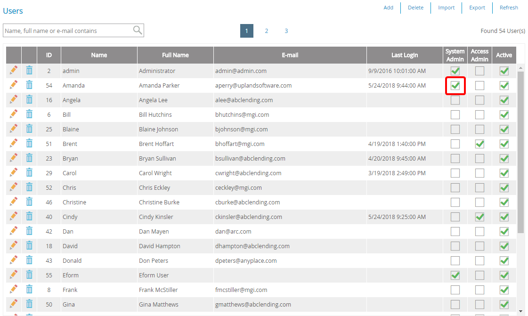Screen dimensions: 528x316
Task: Uncheck Access Admin for Cindy
Action: (479, 217)
